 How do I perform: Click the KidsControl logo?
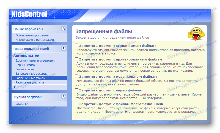(29, 14)
